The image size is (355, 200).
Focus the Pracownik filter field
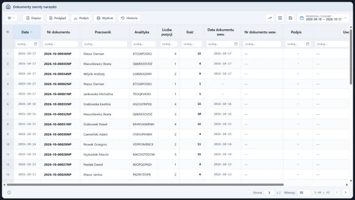tap(105, 44)
